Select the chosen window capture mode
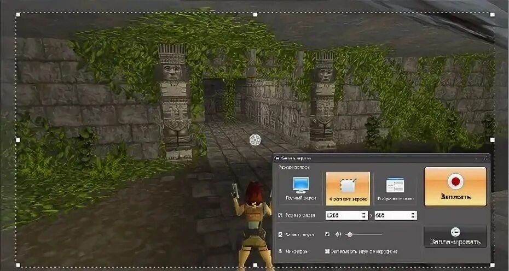This screenshot has width=509, height=271. point(395,188)
